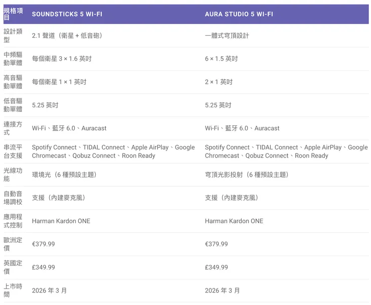The height and width of the screenshot is (305, 371).
Task: Select Aura Studio 2026 年 3 月 cell
Action: [222, 290]
